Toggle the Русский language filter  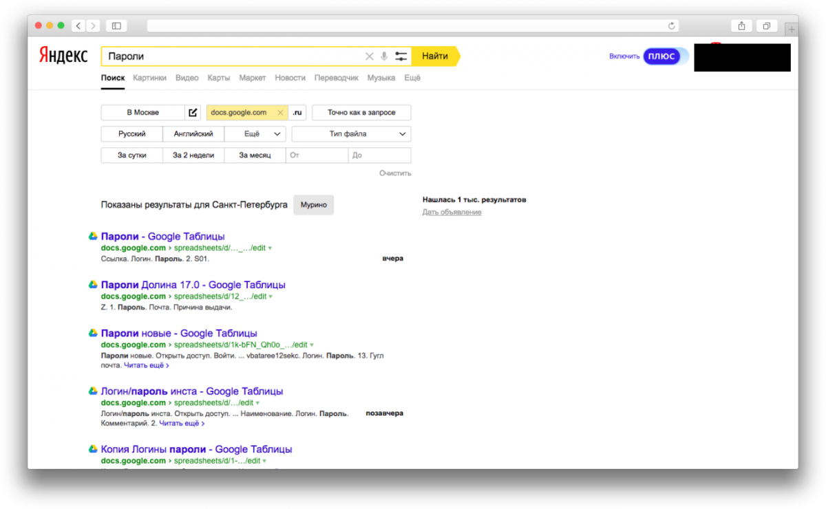pyautogui.click(x=132, y=134)
